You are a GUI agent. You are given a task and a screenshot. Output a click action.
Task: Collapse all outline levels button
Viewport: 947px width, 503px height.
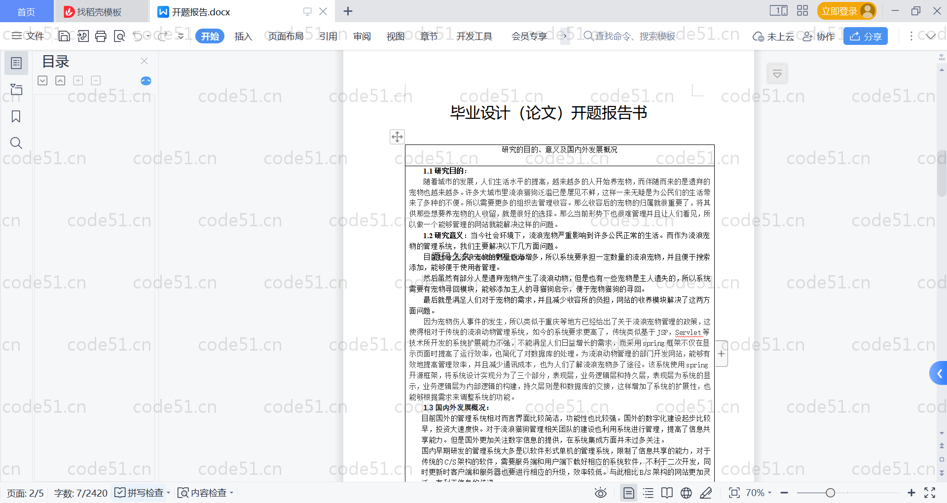(60, 80)
